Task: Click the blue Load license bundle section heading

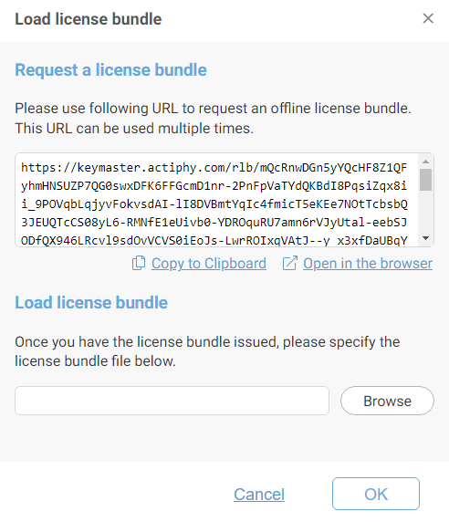Action: [91, 303]
